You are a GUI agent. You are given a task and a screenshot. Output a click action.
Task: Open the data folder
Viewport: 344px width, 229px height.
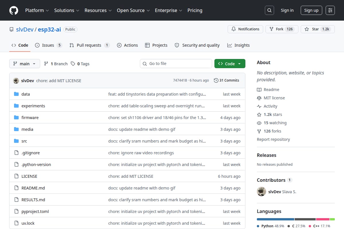click(26, 94)
